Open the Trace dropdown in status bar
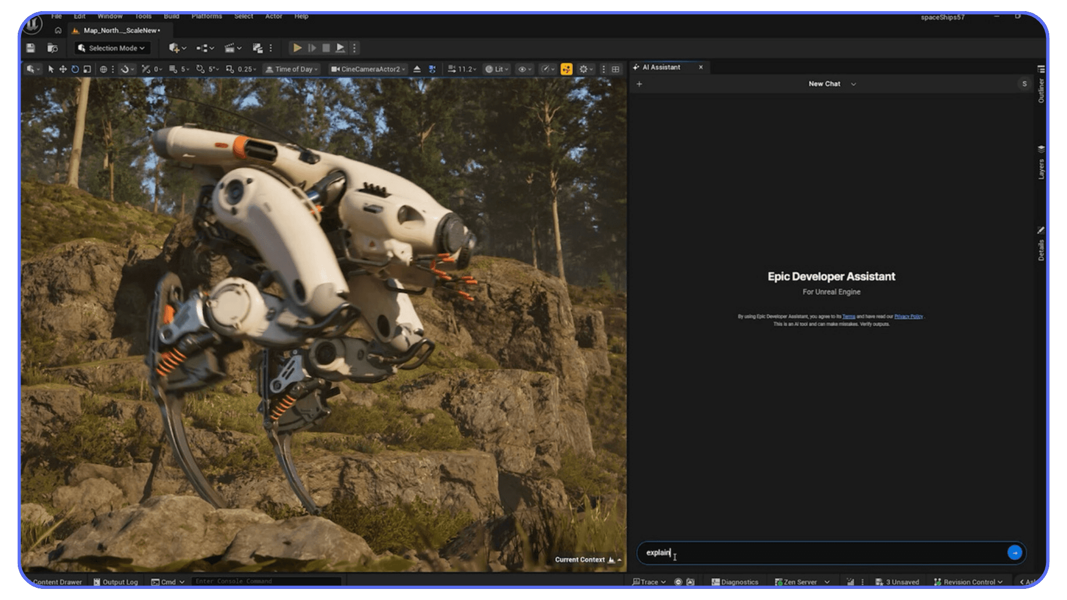The height and width of the screenshot is (600, 1067). [x=649, y=582]
